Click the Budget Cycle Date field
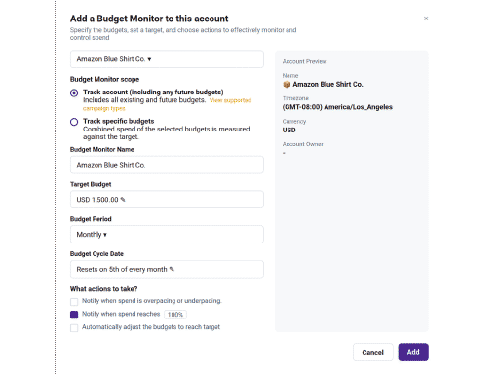 [x=167, y=269]
